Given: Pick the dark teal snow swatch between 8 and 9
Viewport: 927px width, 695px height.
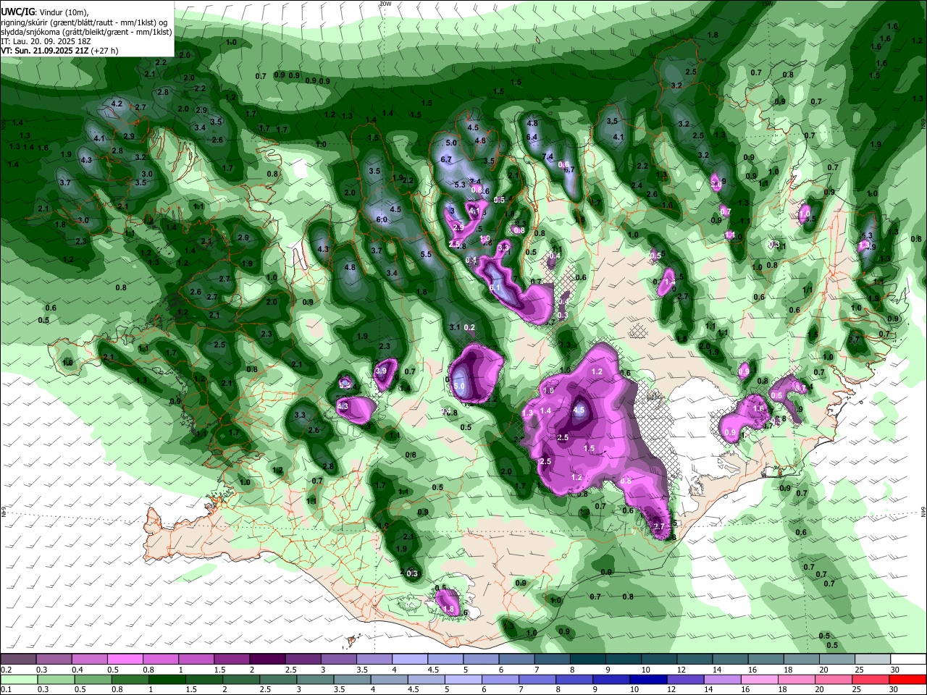Looking at the screenshot, I should [587, 660].
